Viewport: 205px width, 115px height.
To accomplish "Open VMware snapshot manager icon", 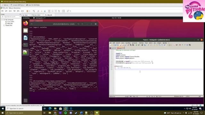I will click(x=45, y=11).
